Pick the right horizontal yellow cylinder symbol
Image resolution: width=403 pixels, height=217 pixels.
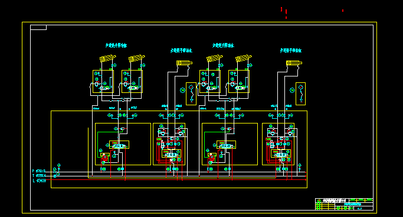[x=294, y=63]
